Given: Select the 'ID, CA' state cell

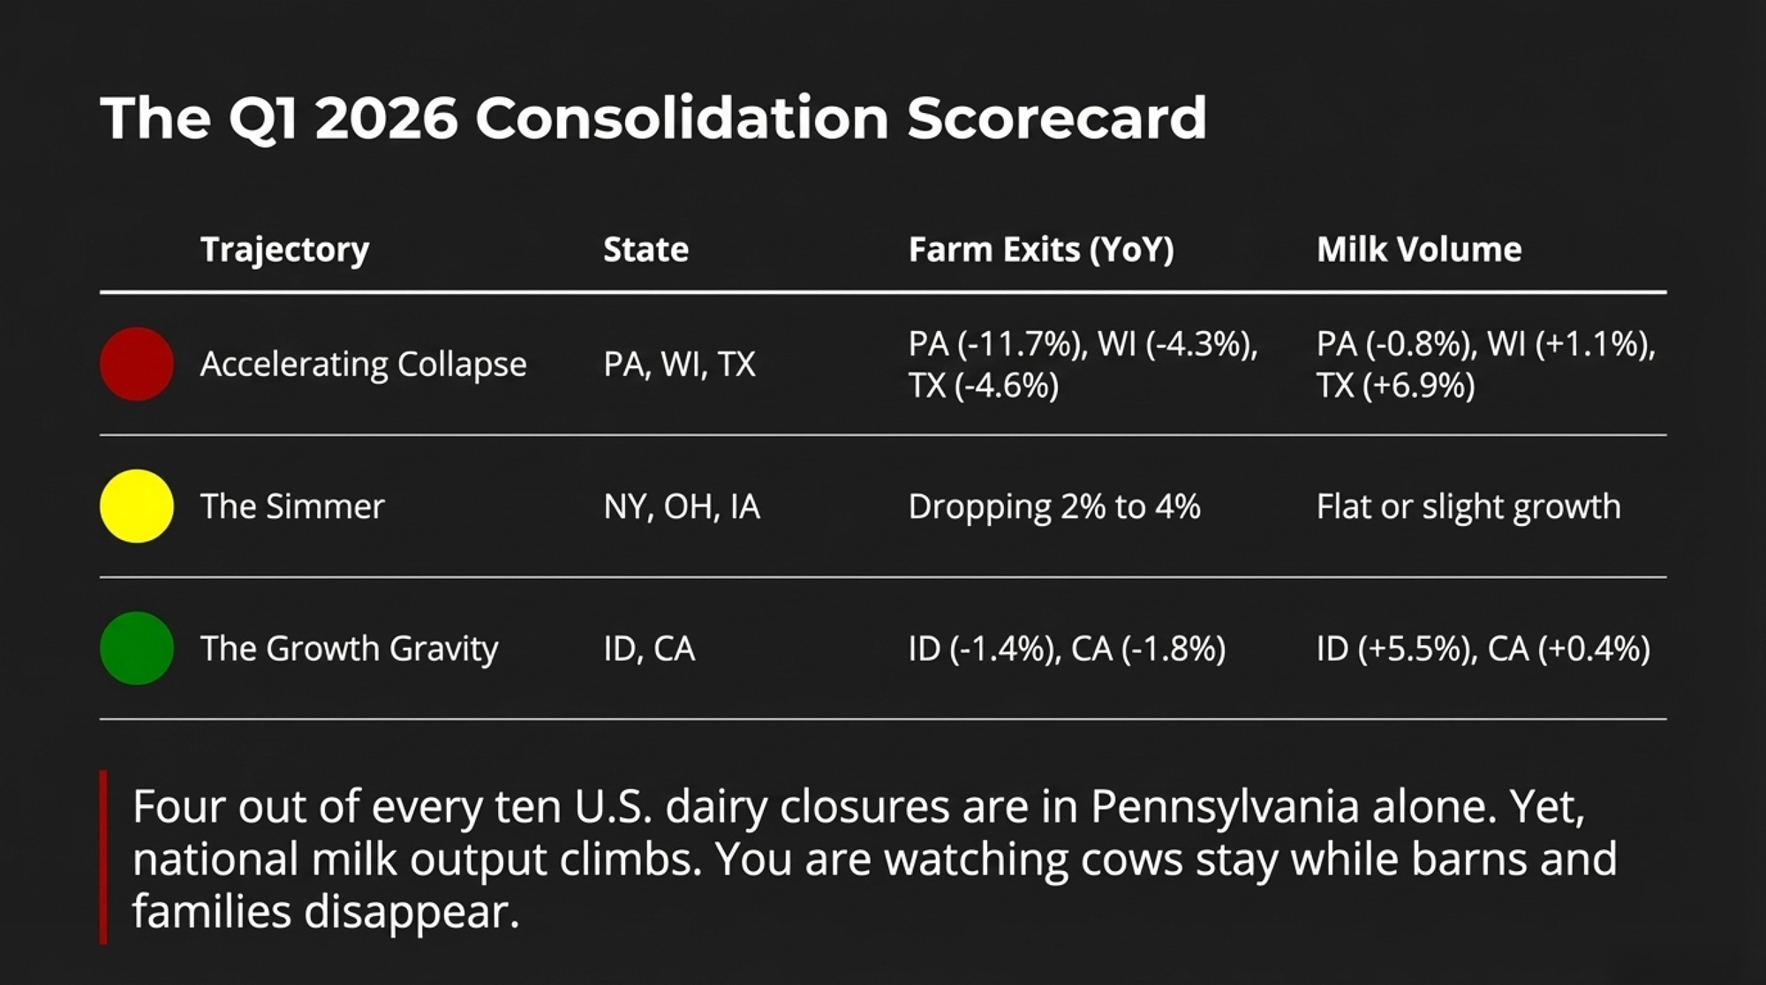Looking at the screenshot, I should click(649, 649).
